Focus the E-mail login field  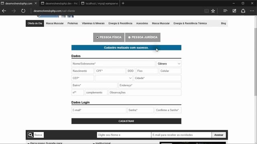99,110
